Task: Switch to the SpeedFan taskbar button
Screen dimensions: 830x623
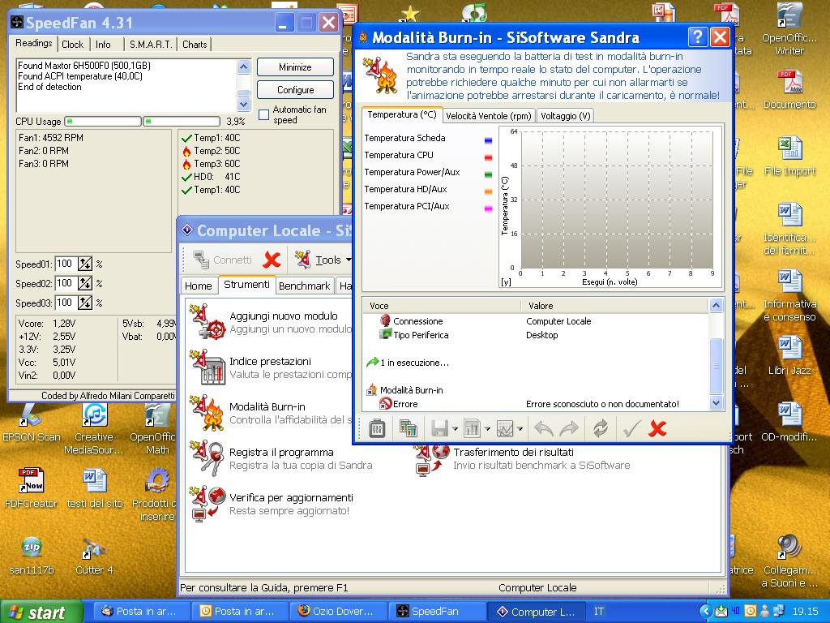Action: pyautogui.click(x=436, y=612)
